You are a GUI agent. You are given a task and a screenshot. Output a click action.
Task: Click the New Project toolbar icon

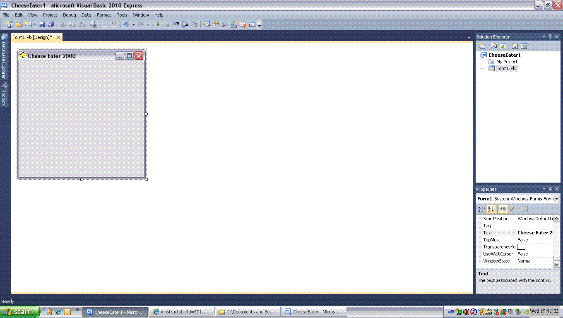click(10, 25)
